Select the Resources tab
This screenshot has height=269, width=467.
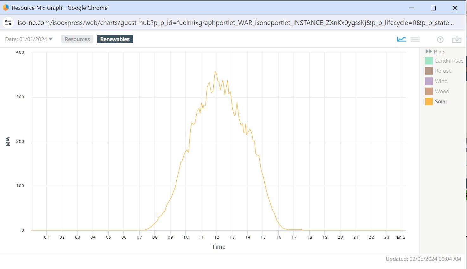(77, 39)
